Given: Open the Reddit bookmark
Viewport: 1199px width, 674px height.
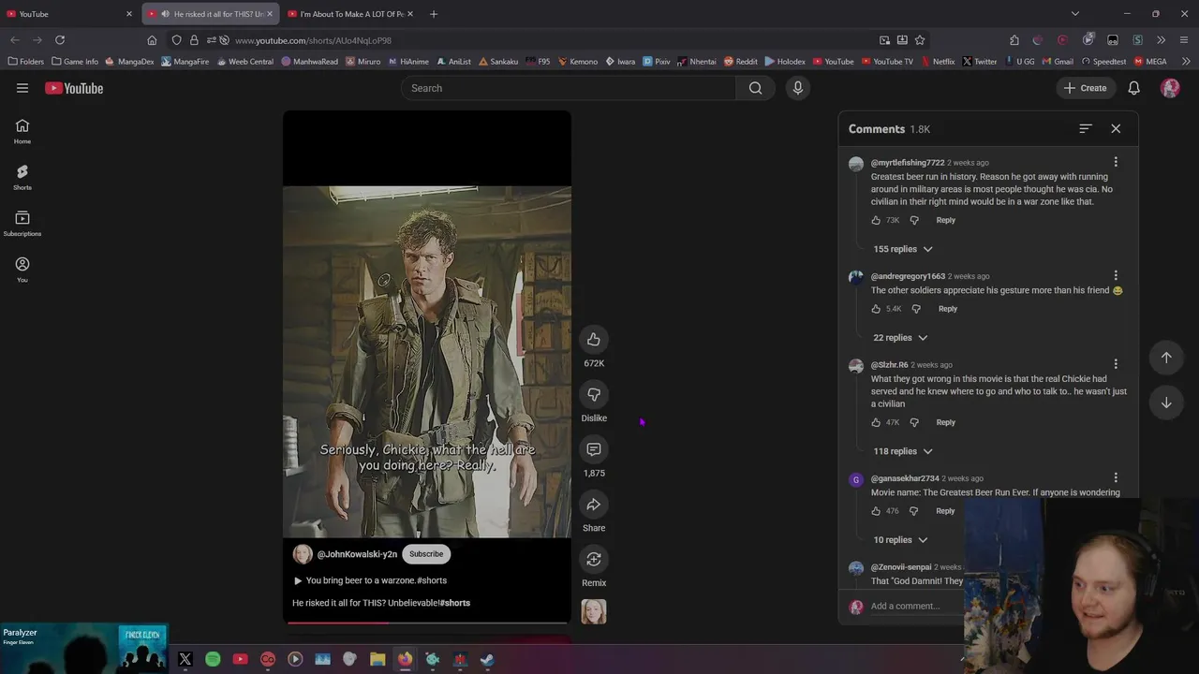Looking at the screenshot, I should (740, 62).
